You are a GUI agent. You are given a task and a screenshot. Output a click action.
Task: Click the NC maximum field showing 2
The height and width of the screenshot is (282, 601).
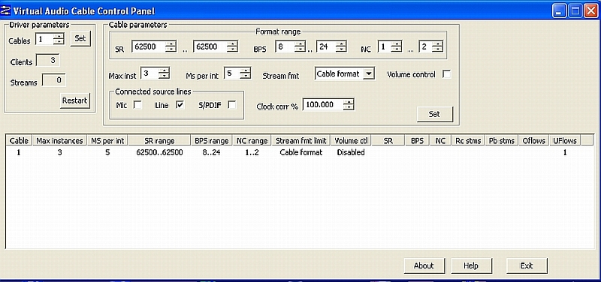tap(425, 46)
